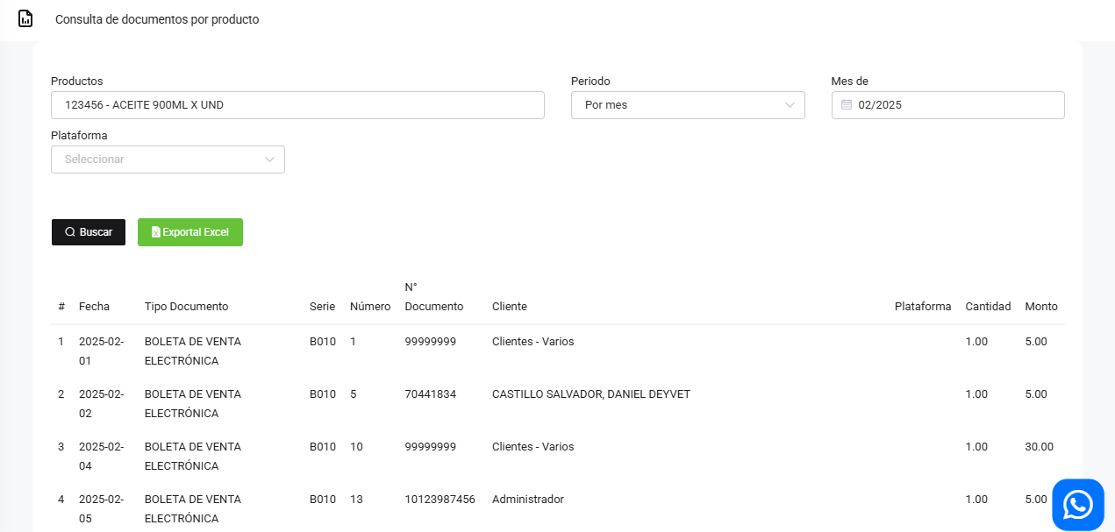Open the Plataforma select dropdown
Screen dimensions: 1115x532
tap(167, 160)
